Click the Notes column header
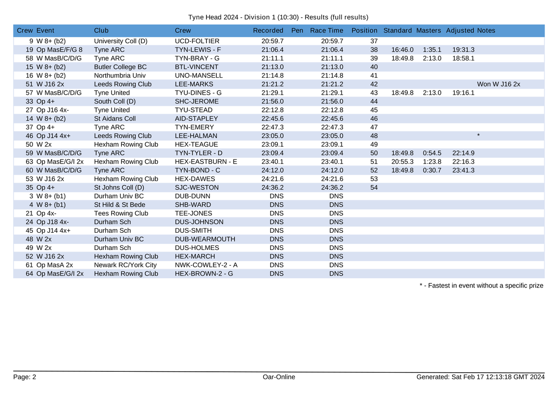Screen dimensions: 558x394 (x=486, y=31)
